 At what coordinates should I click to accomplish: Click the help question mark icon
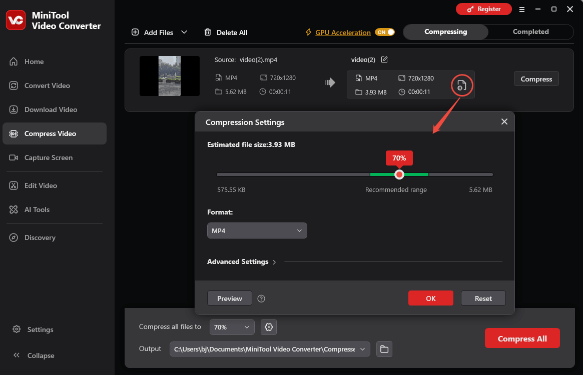point(261,298)
